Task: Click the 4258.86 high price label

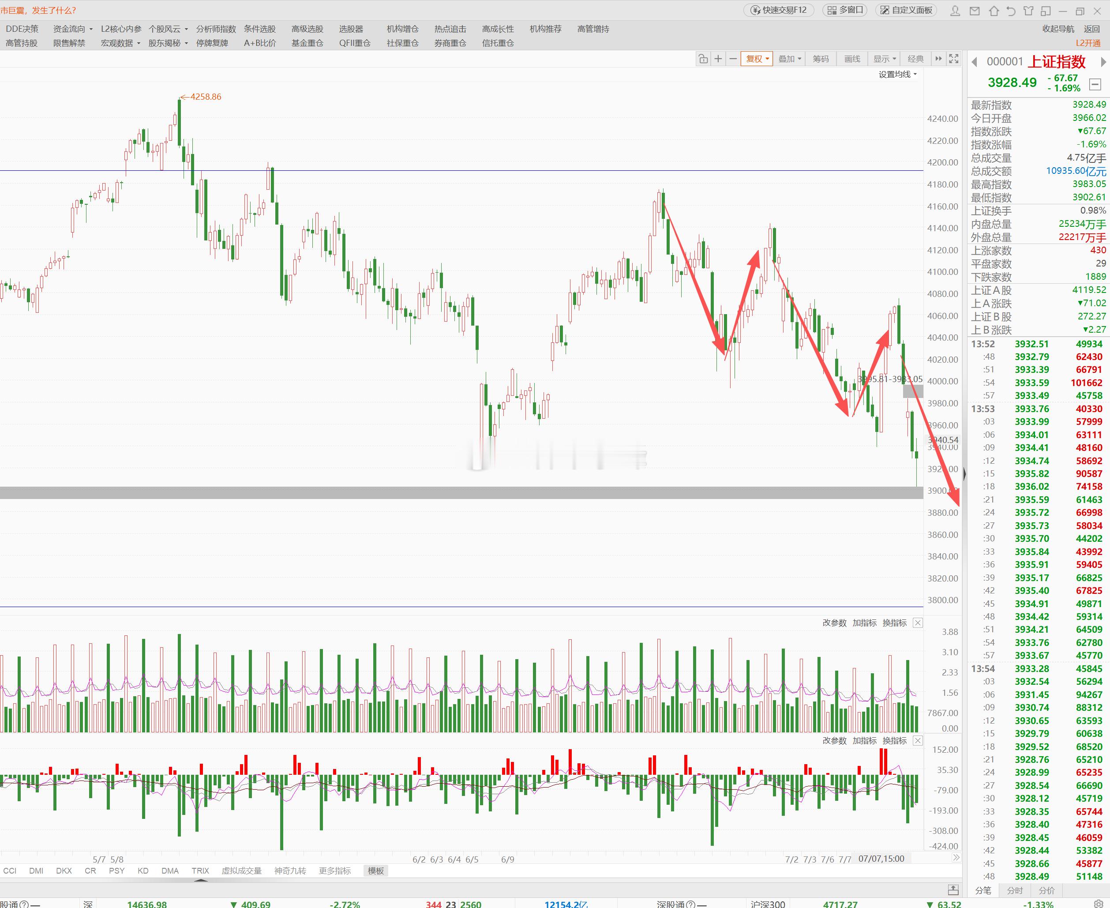Action: point(205,97)
